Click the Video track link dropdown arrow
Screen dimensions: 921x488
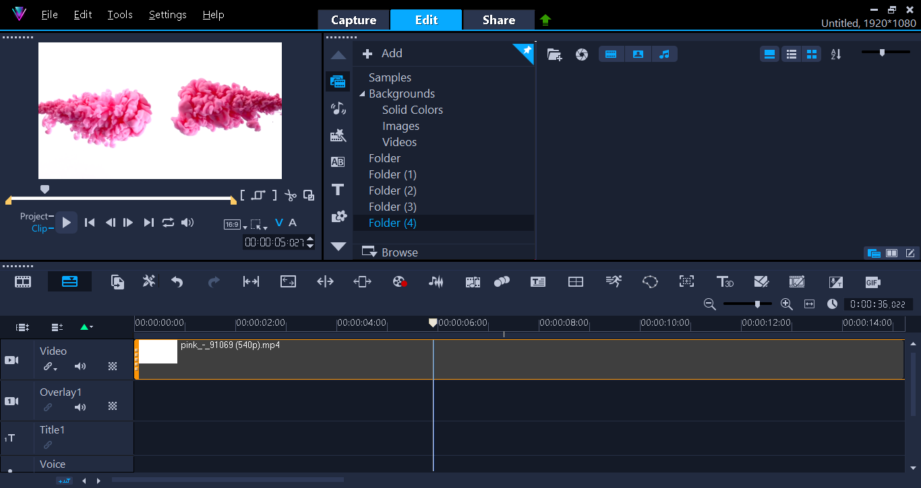[55, 369]
